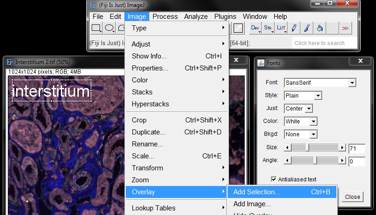Select the Color picker dropper tool
This screenshot has height=215, width=376.
click(x=238, y=28)
